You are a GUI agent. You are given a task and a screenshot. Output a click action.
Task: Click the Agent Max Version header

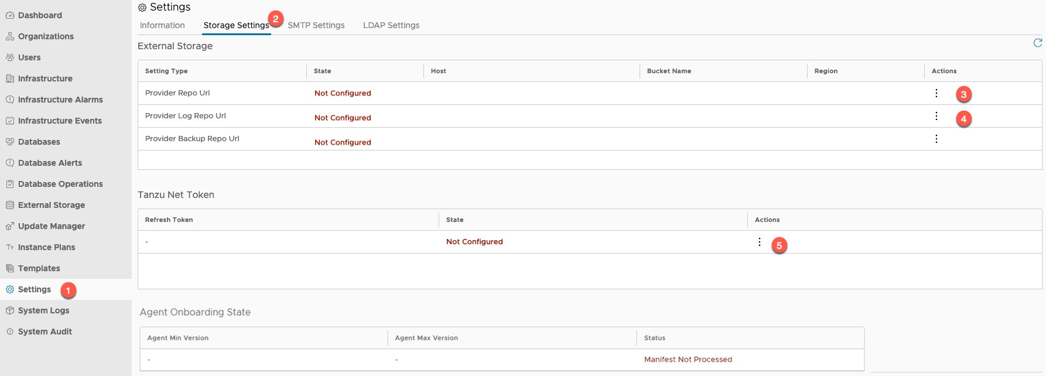[426, 338]
